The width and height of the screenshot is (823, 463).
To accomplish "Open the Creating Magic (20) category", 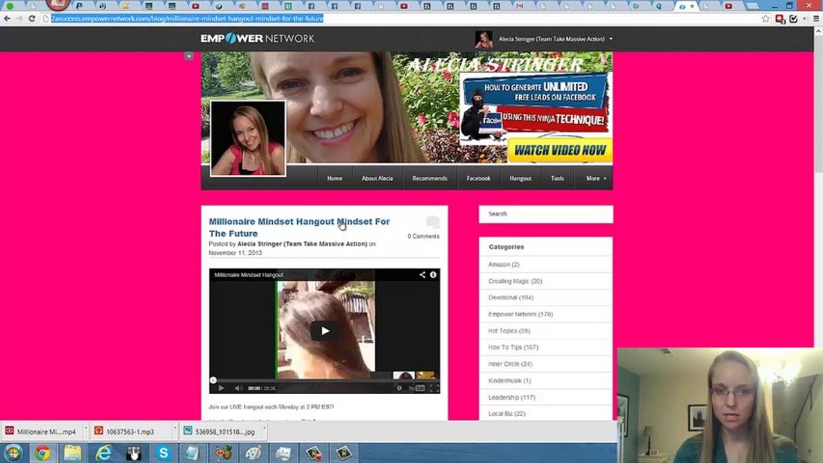I will click(515, 281).
